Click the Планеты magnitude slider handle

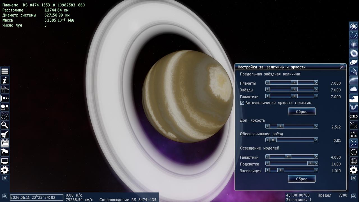(294, 82)
